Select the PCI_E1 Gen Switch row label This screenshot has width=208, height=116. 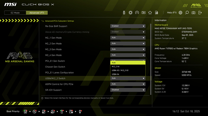click(55, 61)
